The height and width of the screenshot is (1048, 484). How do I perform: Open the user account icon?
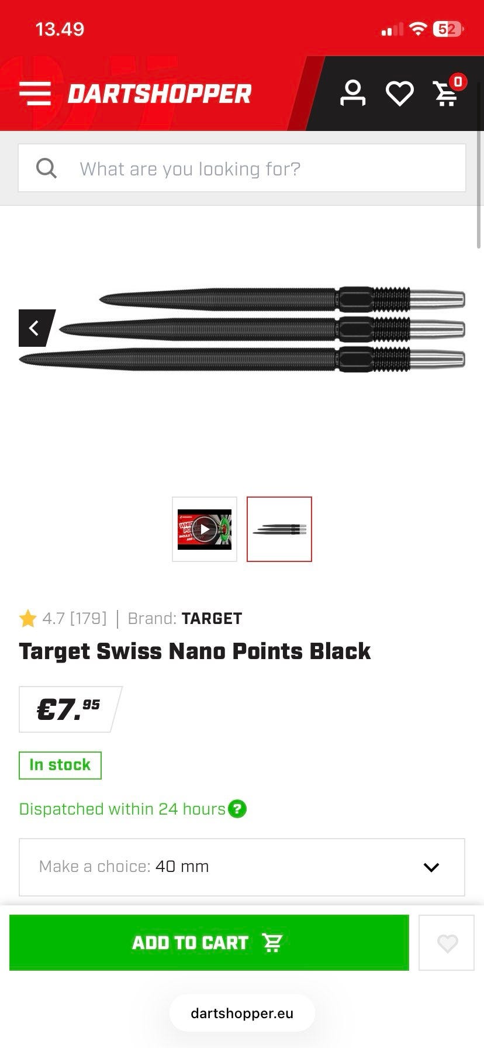[x=352, y=94]
